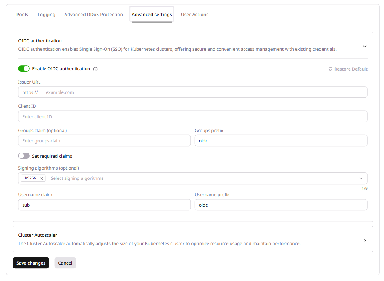Click the https:// prefix label
This screenshot has width=384, height=281.
tap(30, 92)
